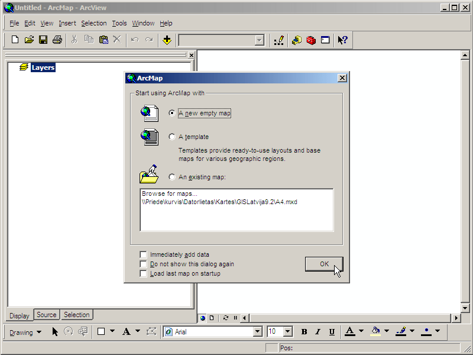This screenshot has width=473, height=355.
Task: Expand the line color dropdown arrow
Action: click(412, 331)
